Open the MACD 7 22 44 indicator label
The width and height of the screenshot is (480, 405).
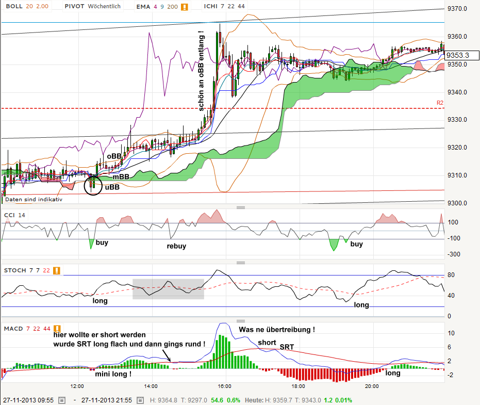click(x=27, y=329)
